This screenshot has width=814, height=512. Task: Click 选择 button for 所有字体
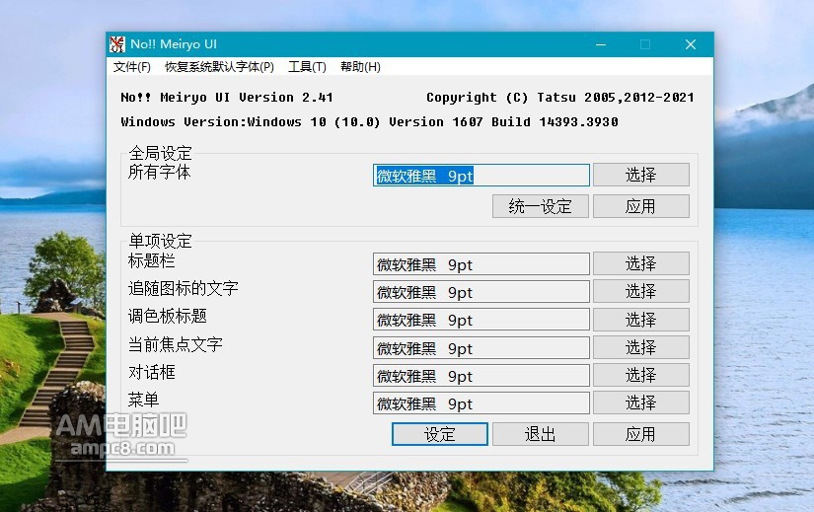[x=641, y=175]
